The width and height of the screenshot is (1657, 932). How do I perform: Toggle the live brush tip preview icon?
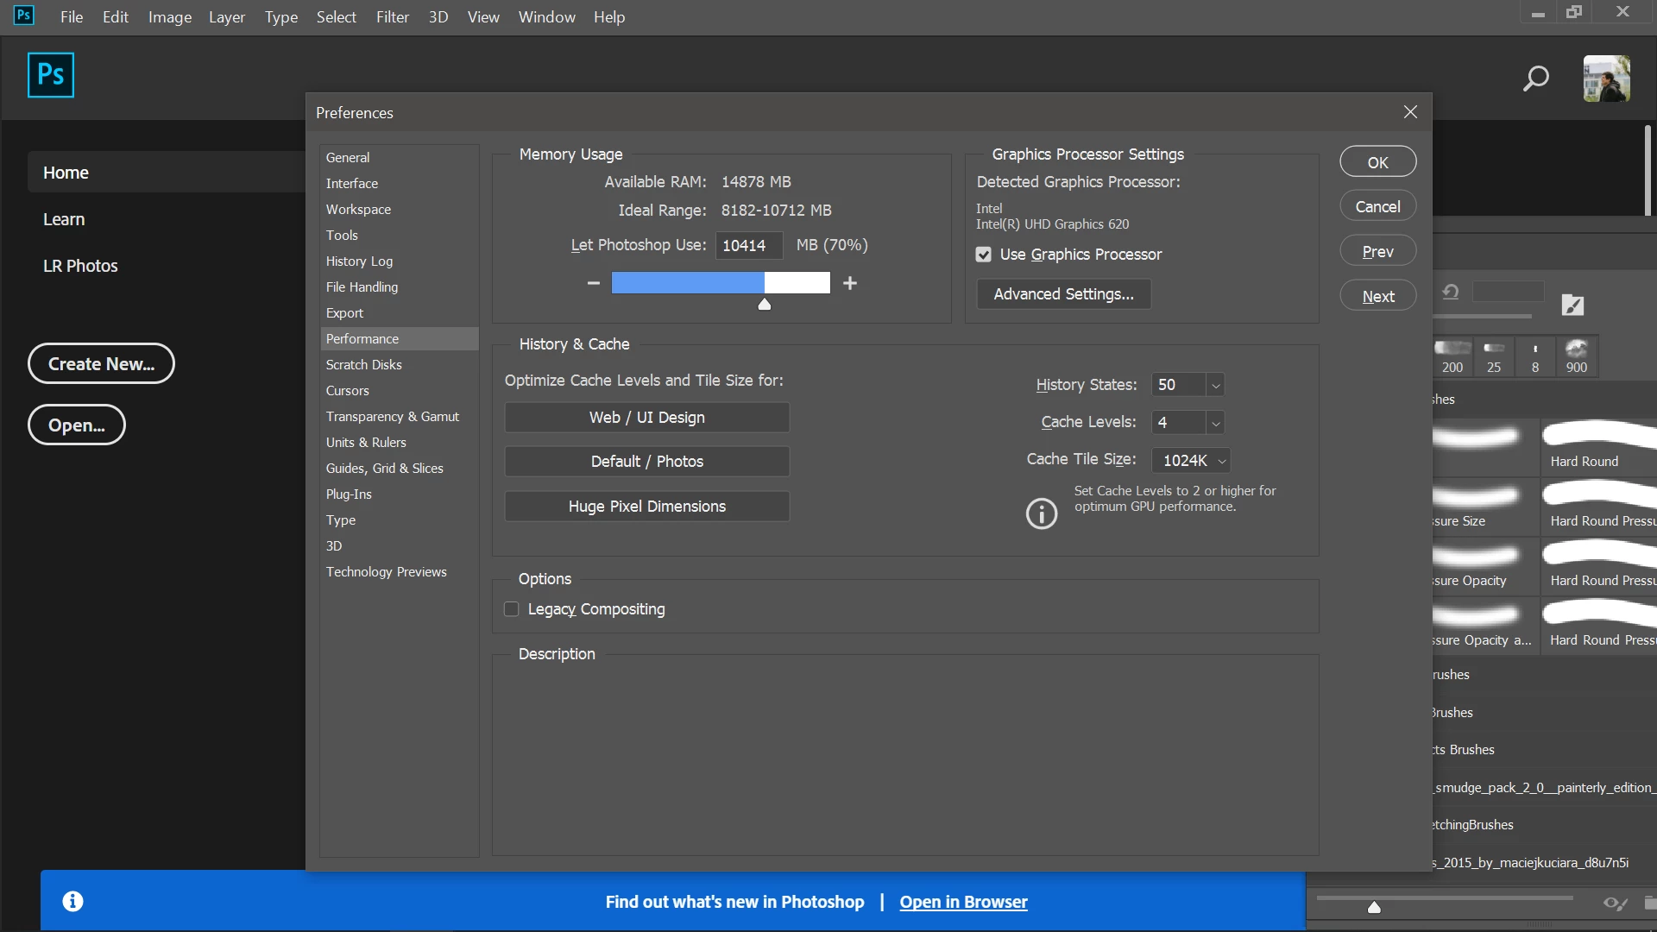[x=1615, y=904]
